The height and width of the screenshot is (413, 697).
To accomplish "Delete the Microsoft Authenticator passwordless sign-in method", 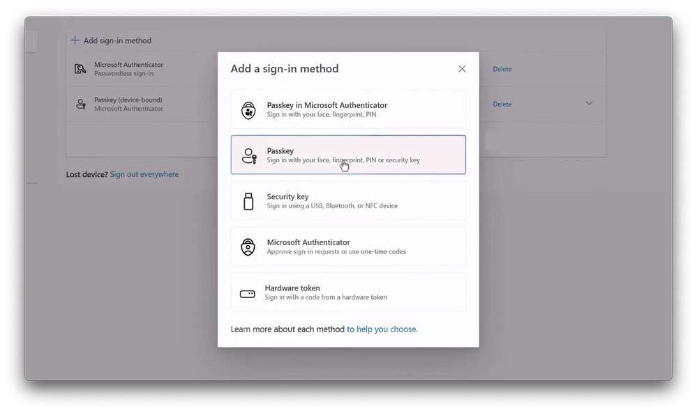I will pos(502,69).
